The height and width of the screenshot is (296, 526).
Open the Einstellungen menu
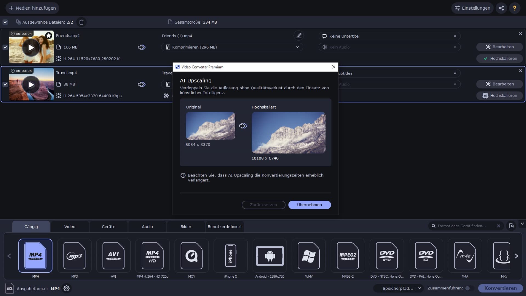(472, 8)
